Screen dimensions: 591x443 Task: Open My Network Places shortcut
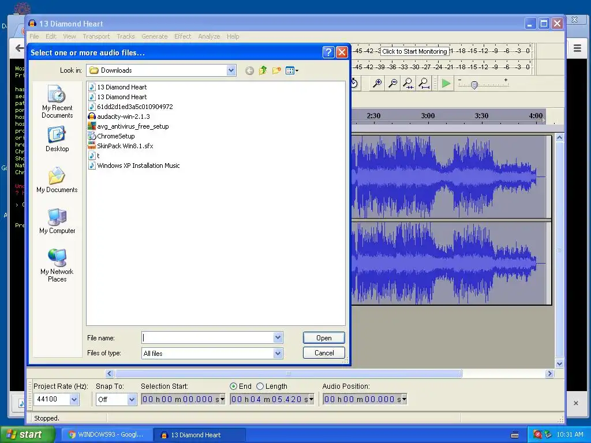click(x=57, y=265)
